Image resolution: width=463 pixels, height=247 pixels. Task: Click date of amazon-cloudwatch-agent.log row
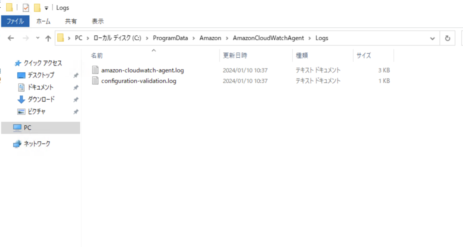tap(245, 70)
